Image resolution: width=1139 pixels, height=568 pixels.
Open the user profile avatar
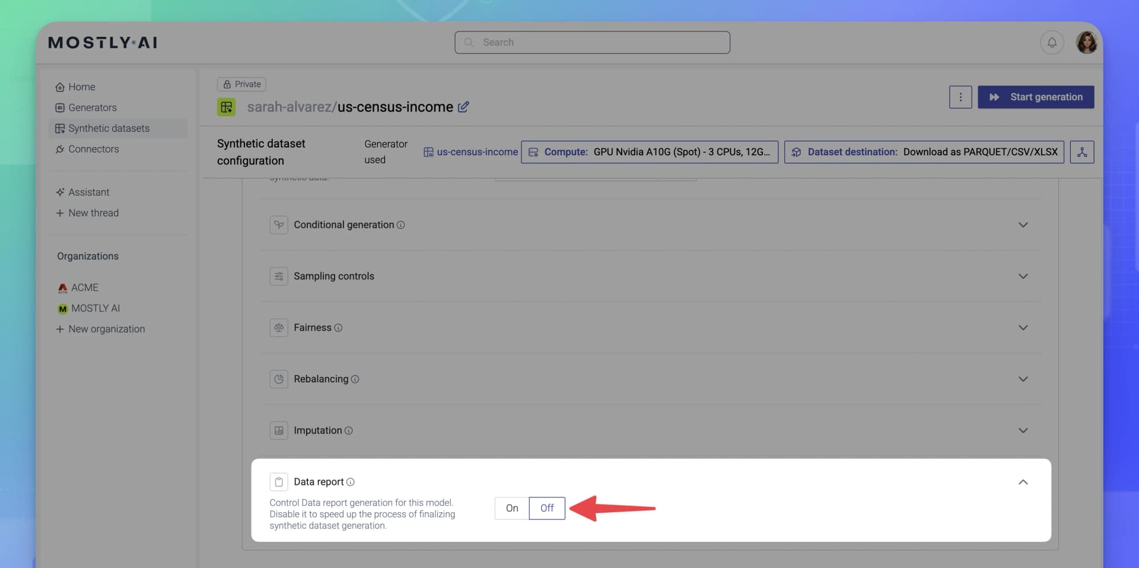click(1086, 43)
